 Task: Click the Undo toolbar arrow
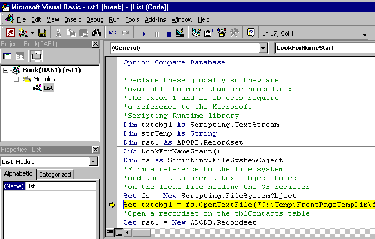[113, 33]
